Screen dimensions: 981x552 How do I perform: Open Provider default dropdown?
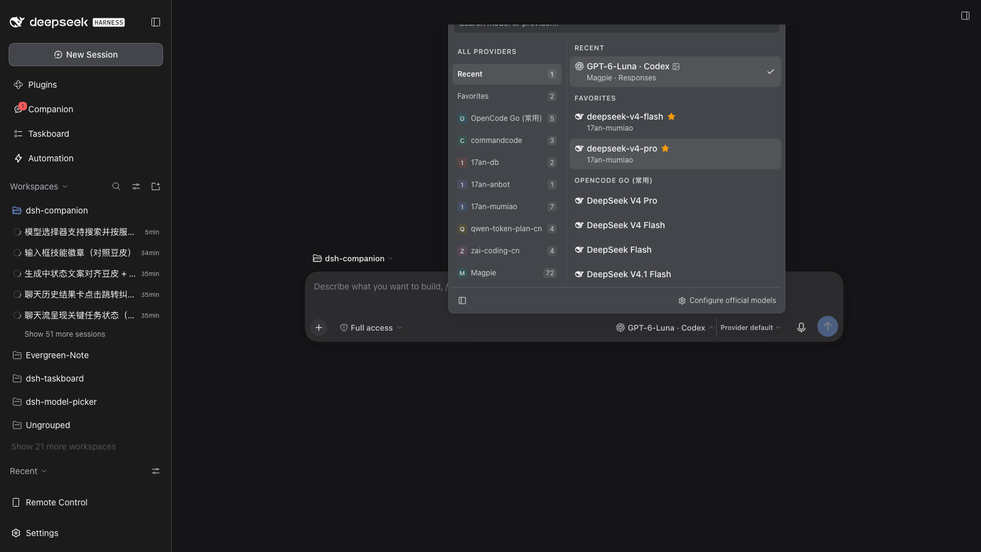pos(750,328)
